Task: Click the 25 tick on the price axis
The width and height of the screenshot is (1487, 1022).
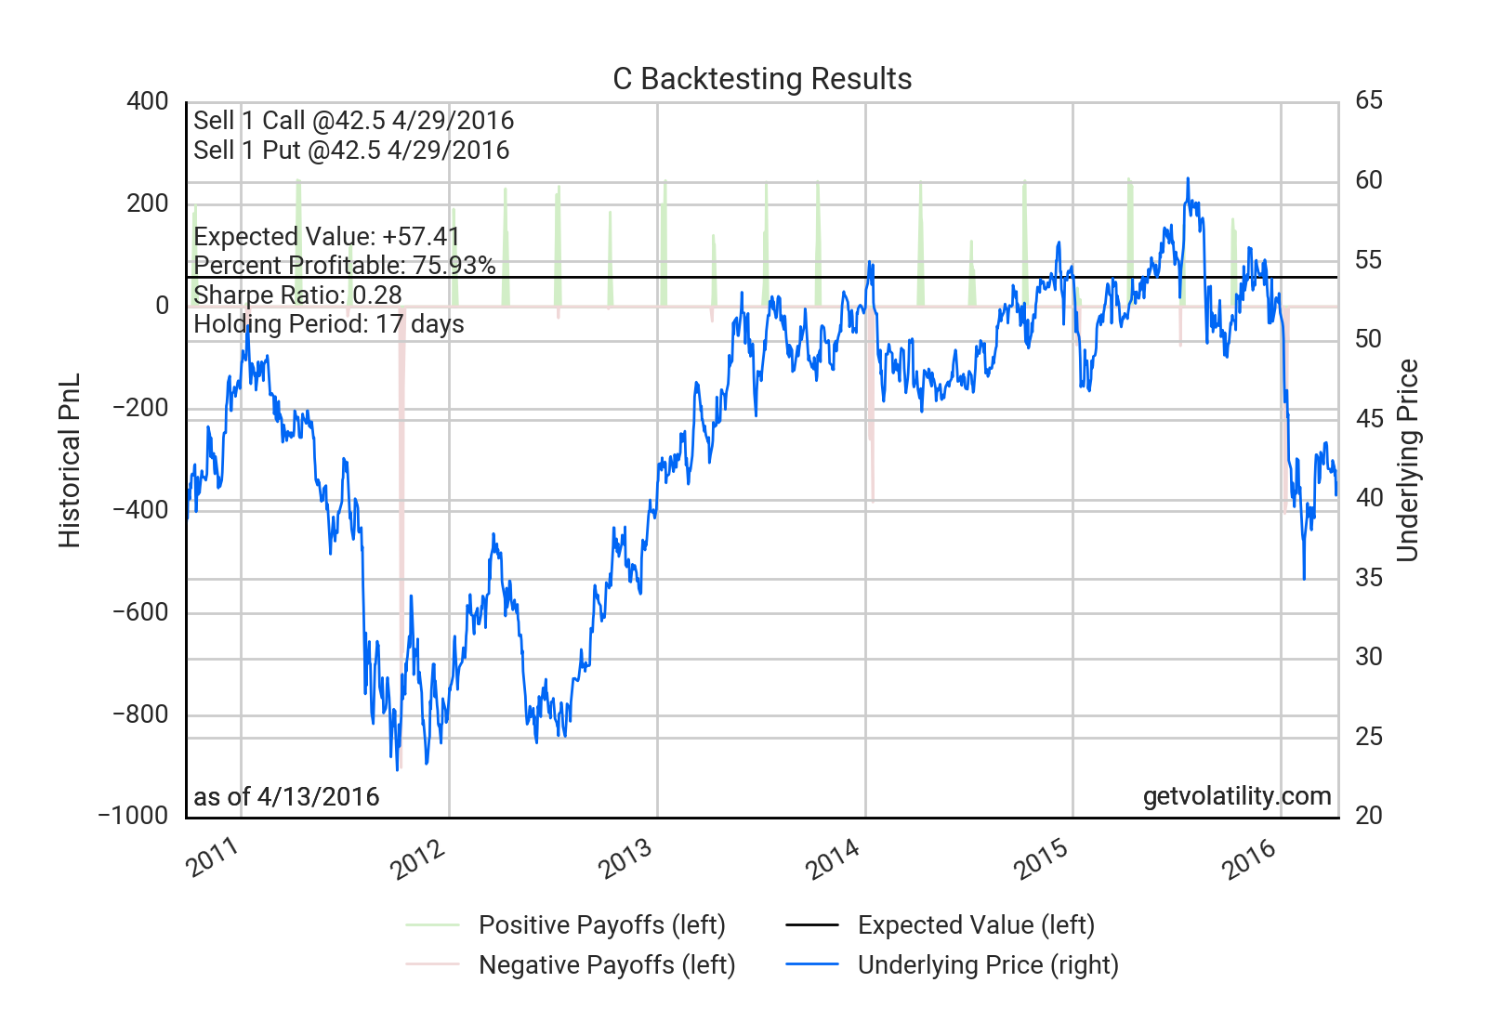Action: (x=1369, y=737)
